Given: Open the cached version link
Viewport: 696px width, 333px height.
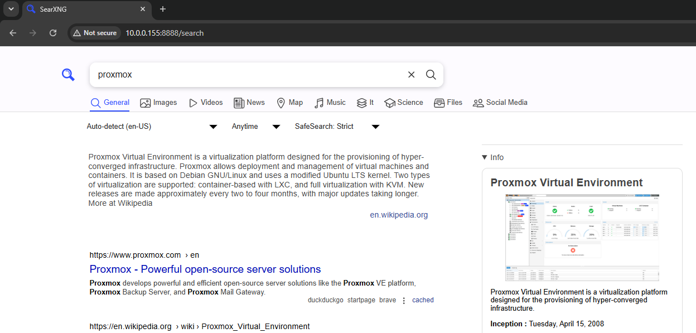Looking at the screenshot, I should [x=423, y=300].
